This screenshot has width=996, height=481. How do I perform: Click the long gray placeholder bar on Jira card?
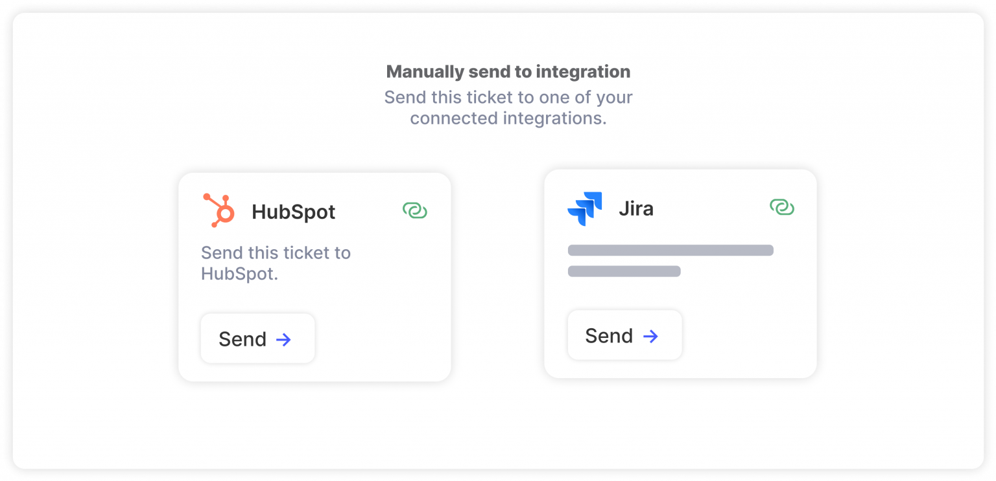pyautogui.click(x=670, y=250)
